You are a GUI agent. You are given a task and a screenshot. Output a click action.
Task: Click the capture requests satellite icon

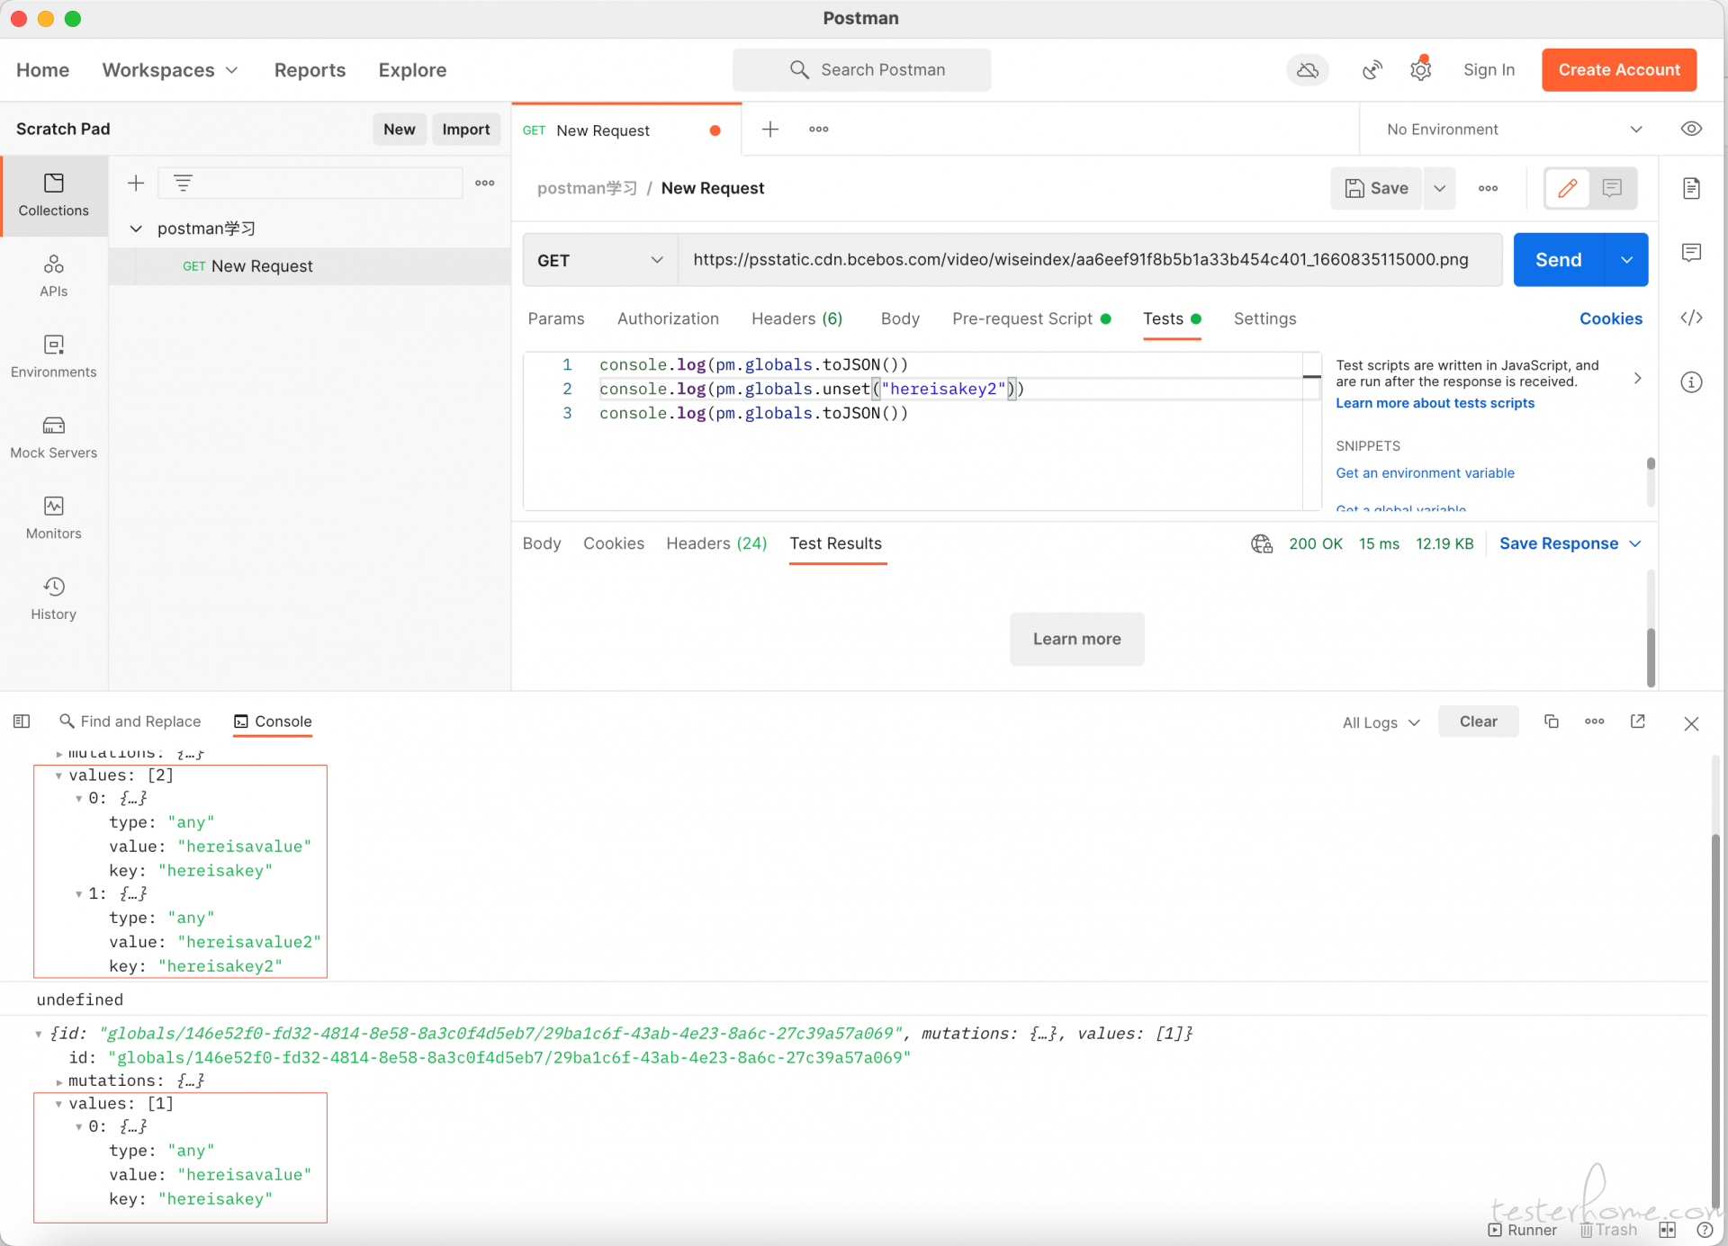(x=1372, y=70)
